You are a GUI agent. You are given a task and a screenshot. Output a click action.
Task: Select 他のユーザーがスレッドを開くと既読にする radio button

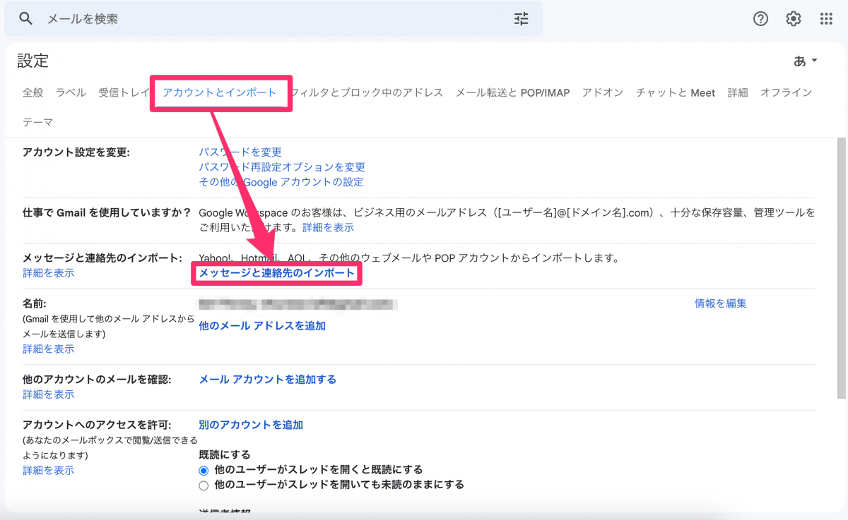(x=203, y=470)
